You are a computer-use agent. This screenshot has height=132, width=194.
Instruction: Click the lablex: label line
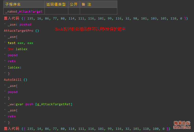(x=15, y=67)
